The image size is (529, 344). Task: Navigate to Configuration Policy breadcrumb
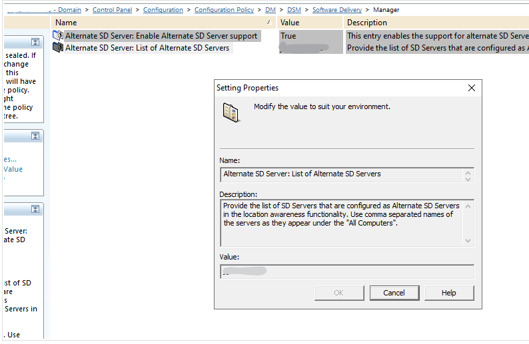[x=224, y=10]
